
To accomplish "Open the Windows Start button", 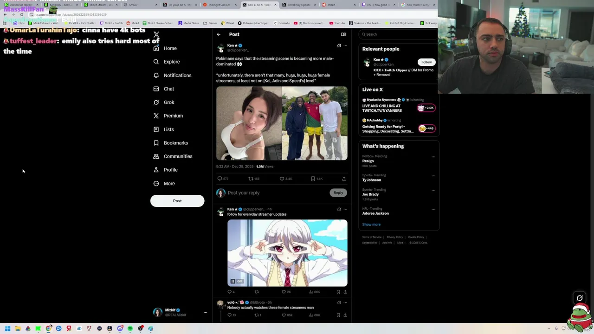I will point(7,328).
